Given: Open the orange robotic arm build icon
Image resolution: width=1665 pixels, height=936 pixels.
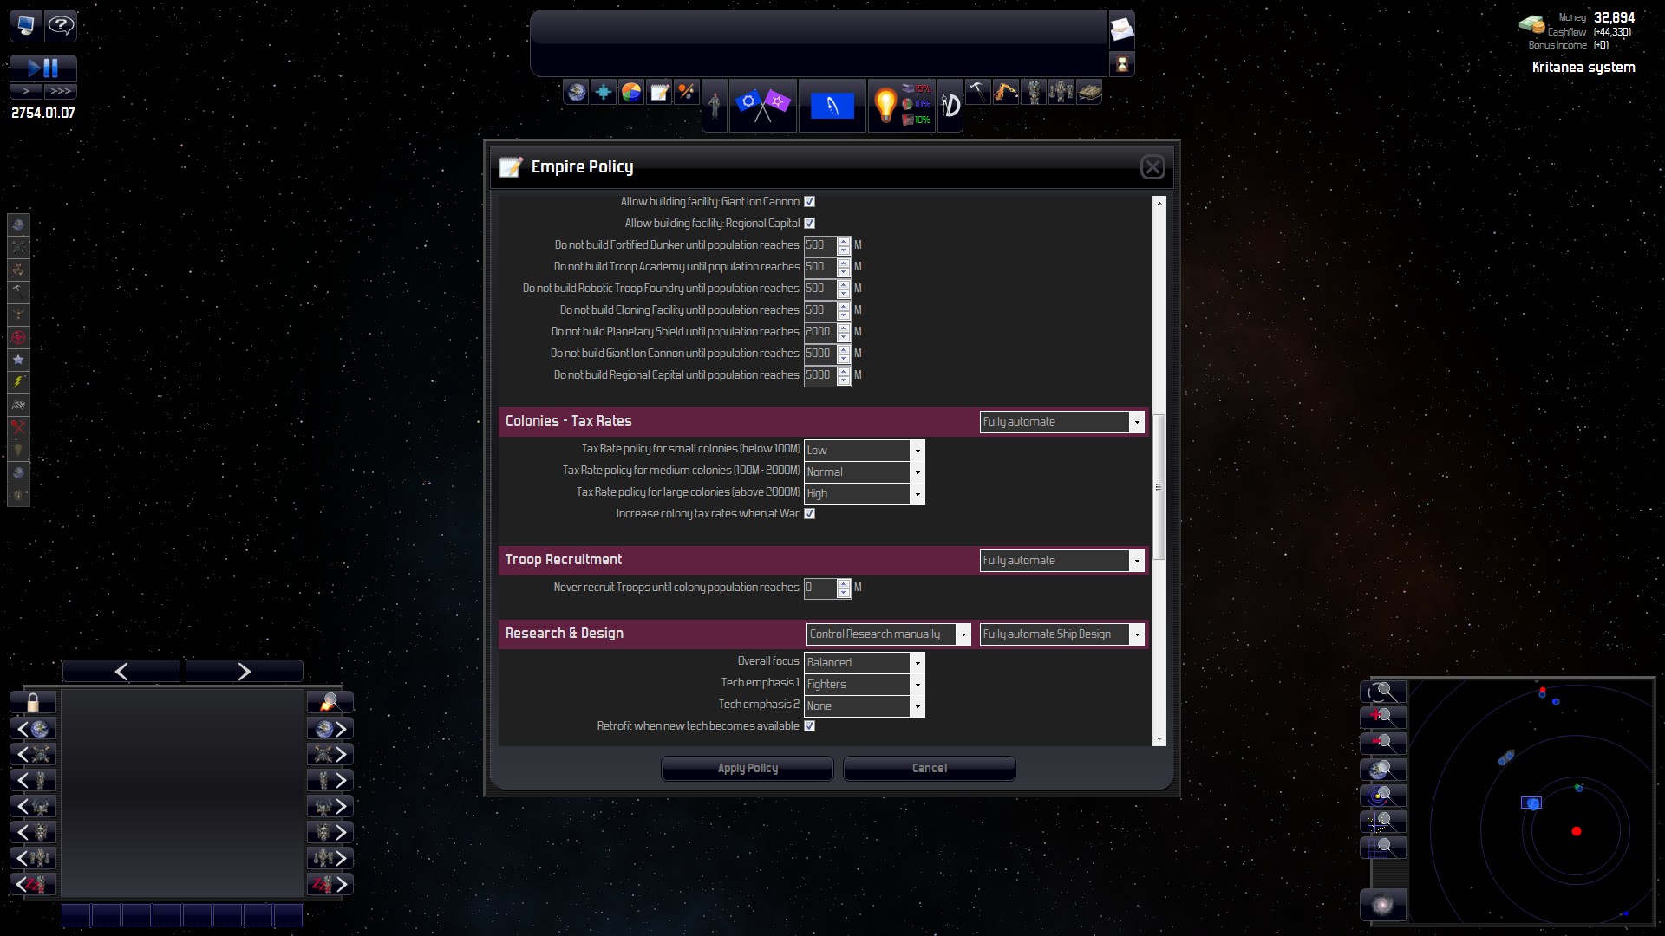Looking at the screenshot, I should 1006,92.
